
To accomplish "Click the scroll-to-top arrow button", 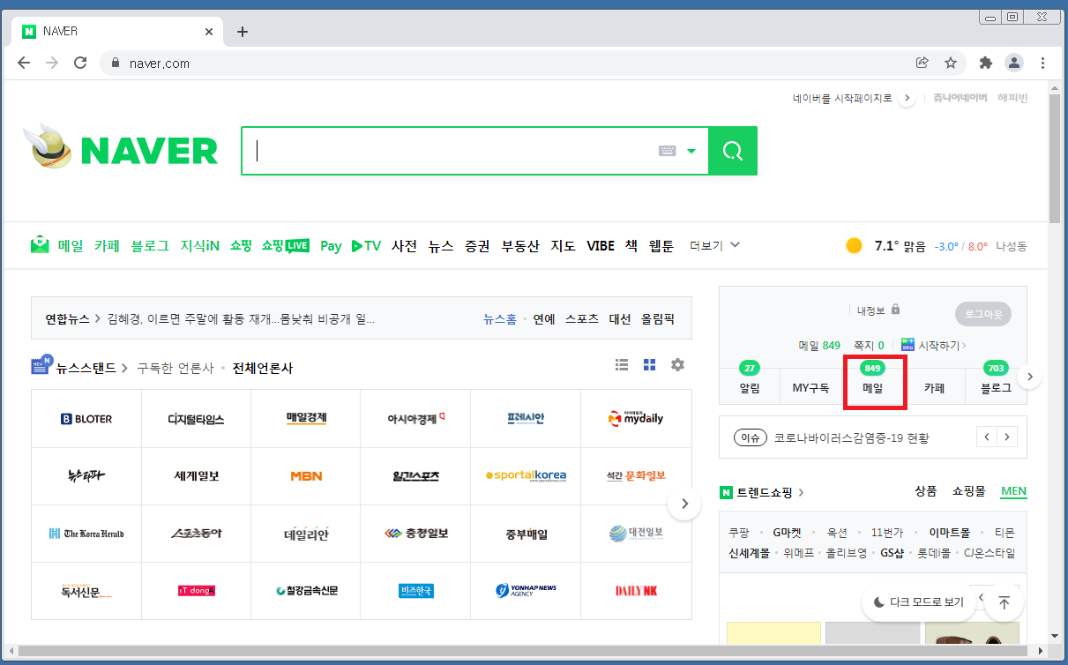I will point(1004,603).
